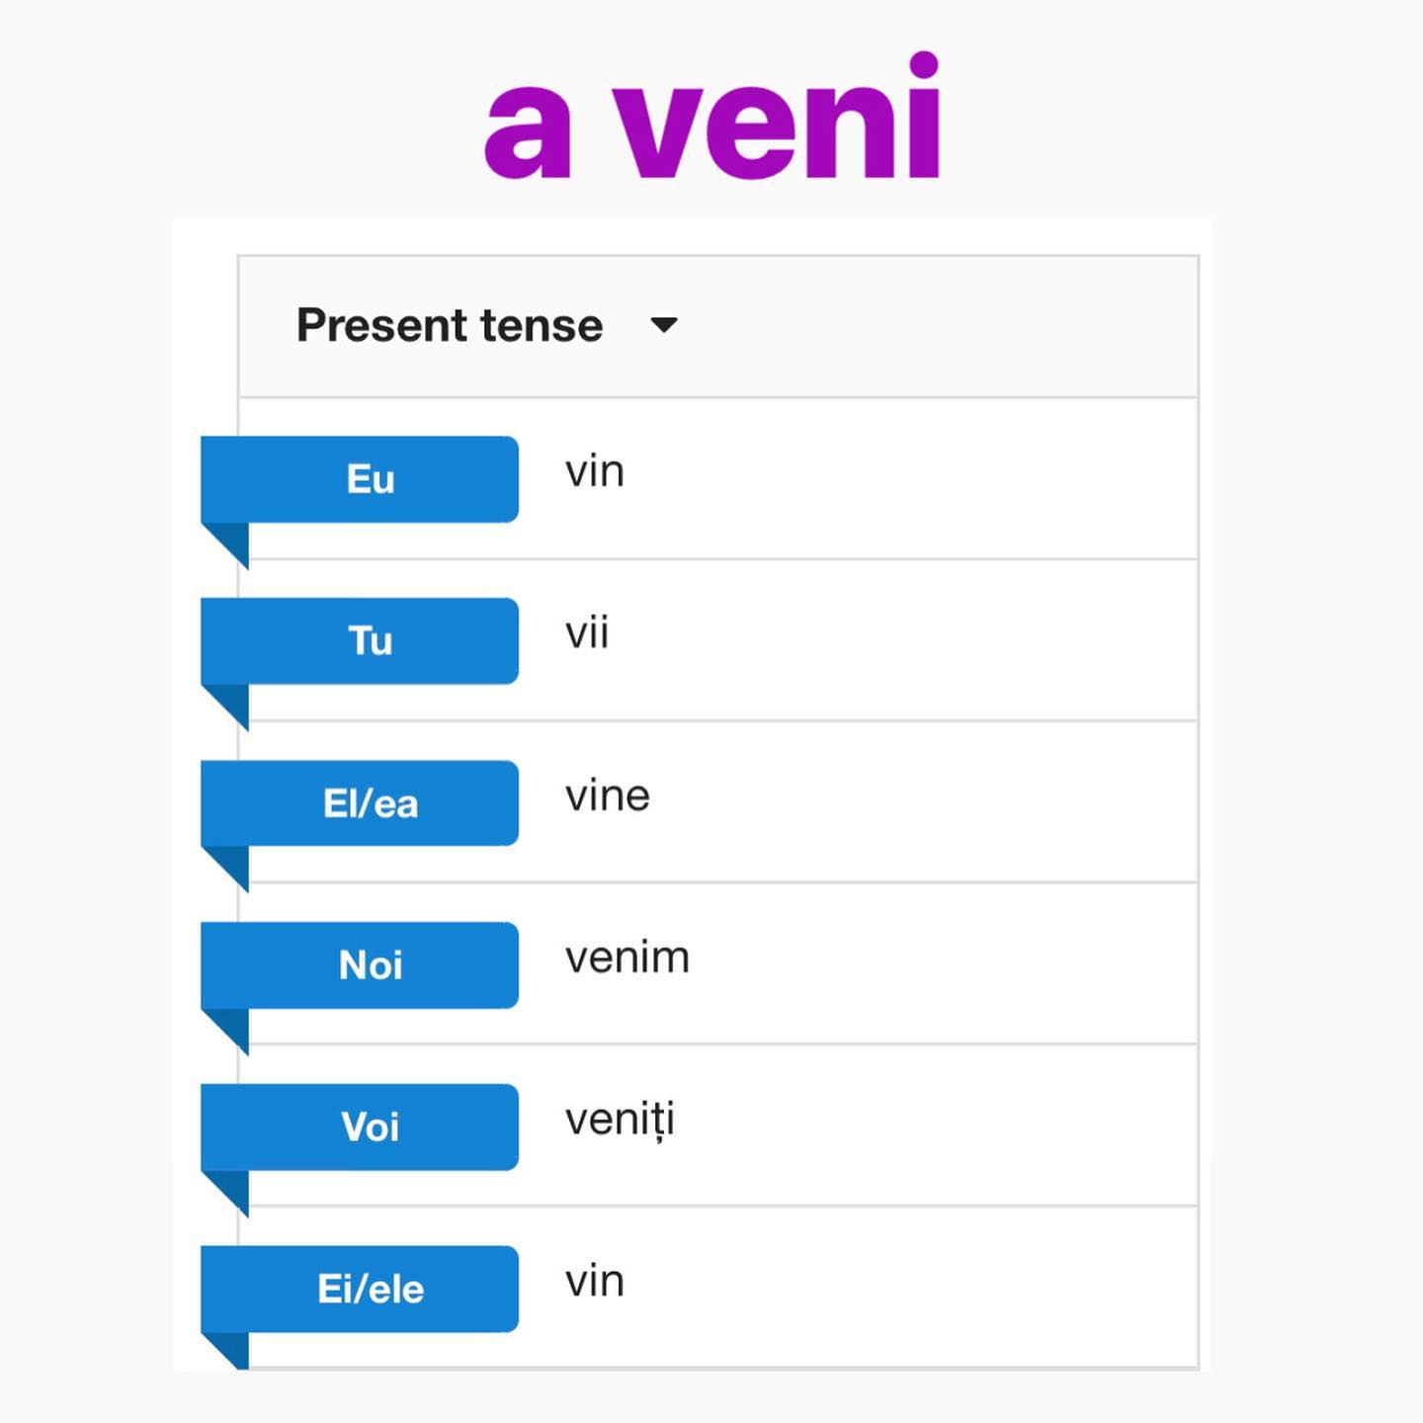Click the folded corner under Tu ribbon
Screen dimensions: 1423x1423
click(x=225, y=708)
